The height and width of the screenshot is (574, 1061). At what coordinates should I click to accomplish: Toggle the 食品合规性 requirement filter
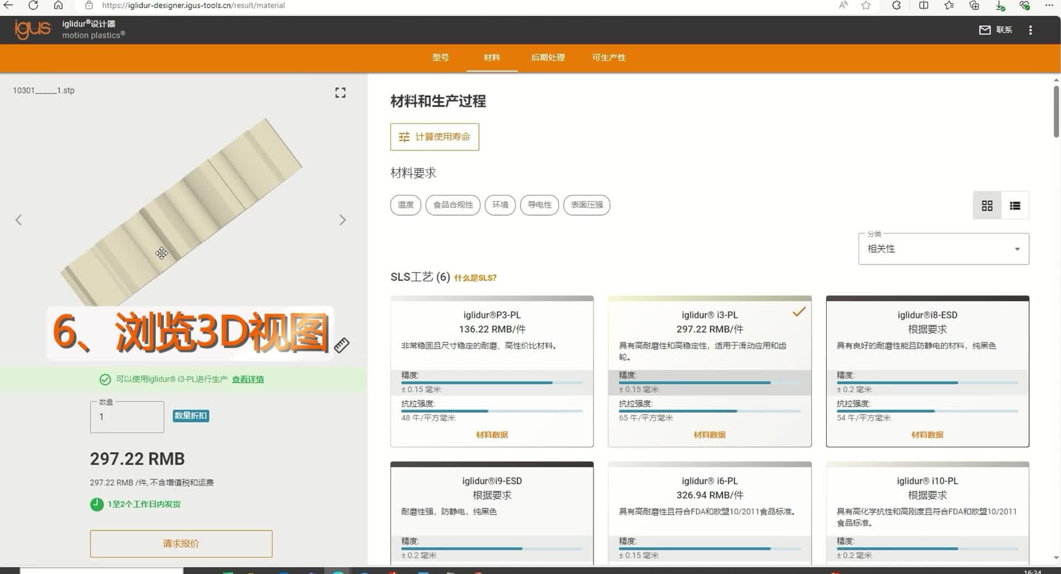click(453, 205)
